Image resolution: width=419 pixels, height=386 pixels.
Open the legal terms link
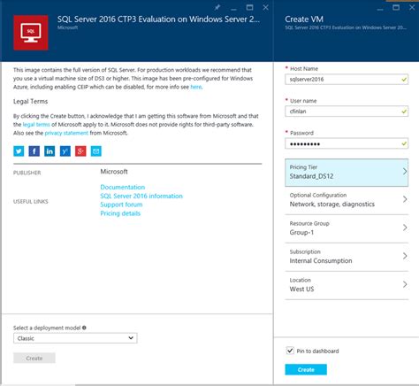click(x=36, y=125)
